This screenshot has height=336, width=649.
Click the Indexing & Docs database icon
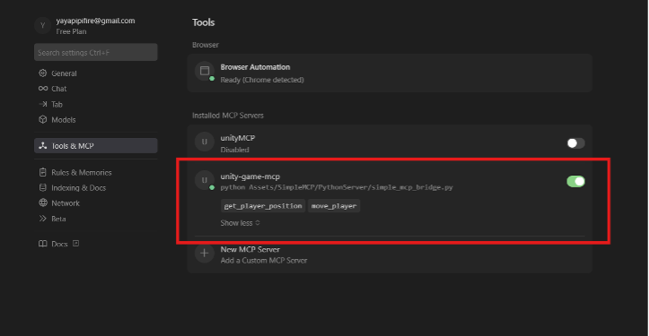(42, 187)
